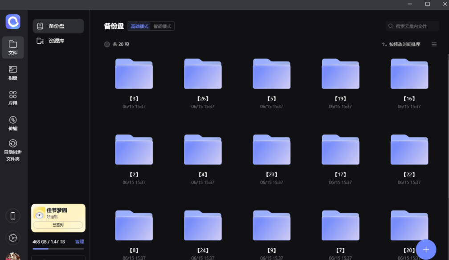Image resolution: width=449 pixels, height=260 pixels.
Task: Open the 相册 (Album) sidebar icon
Action: [13, 73]
